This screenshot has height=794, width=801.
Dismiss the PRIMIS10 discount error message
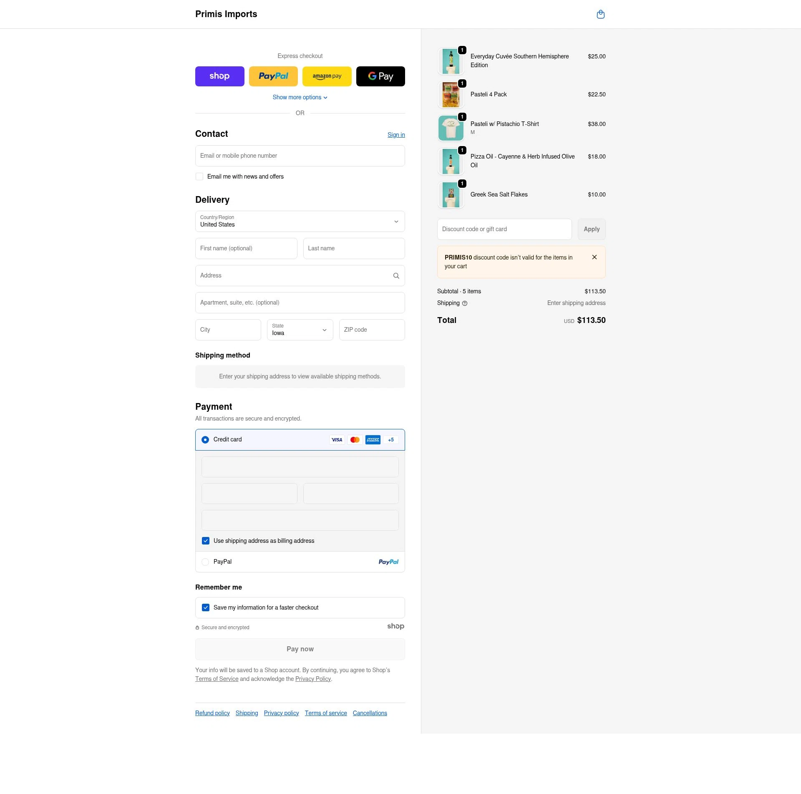594,257
